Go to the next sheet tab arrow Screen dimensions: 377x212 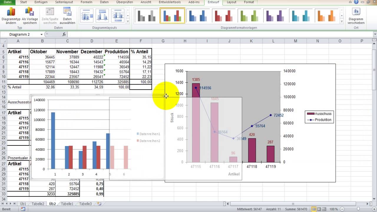[11, 204]
